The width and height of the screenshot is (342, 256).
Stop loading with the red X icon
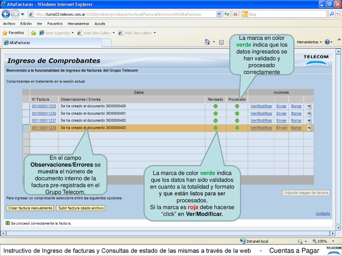(235, 14)
